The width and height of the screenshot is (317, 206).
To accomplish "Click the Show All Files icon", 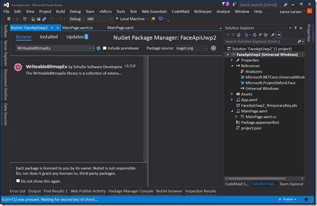I will tap(266, 35).
